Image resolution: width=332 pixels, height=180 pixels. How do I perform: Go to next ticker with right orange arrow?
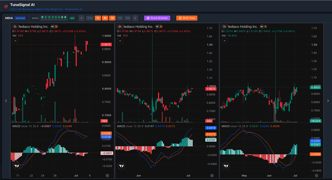pos(328,101)
